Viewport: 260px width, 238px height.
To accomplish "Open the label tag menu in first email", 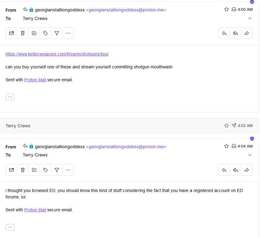I will (x=45, y=33).
